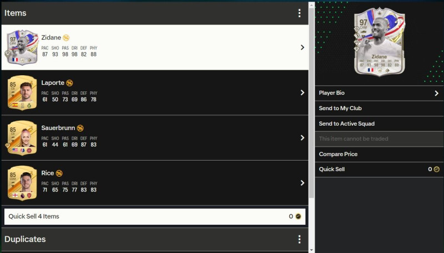444x253 pixels.
Task: Click Quick Sell 4 Items button
Action: click(x=155, y=216)
